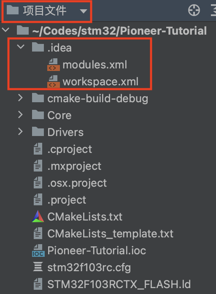
Task: Select the .project file
Action: click(x=67, y=200)
